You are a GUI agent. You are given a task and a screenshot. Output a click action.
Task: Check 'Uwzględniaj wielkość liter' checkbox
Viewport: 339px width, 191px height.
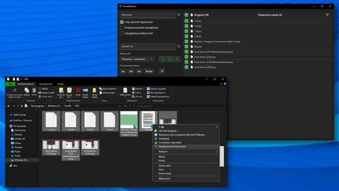coord(122,33)
